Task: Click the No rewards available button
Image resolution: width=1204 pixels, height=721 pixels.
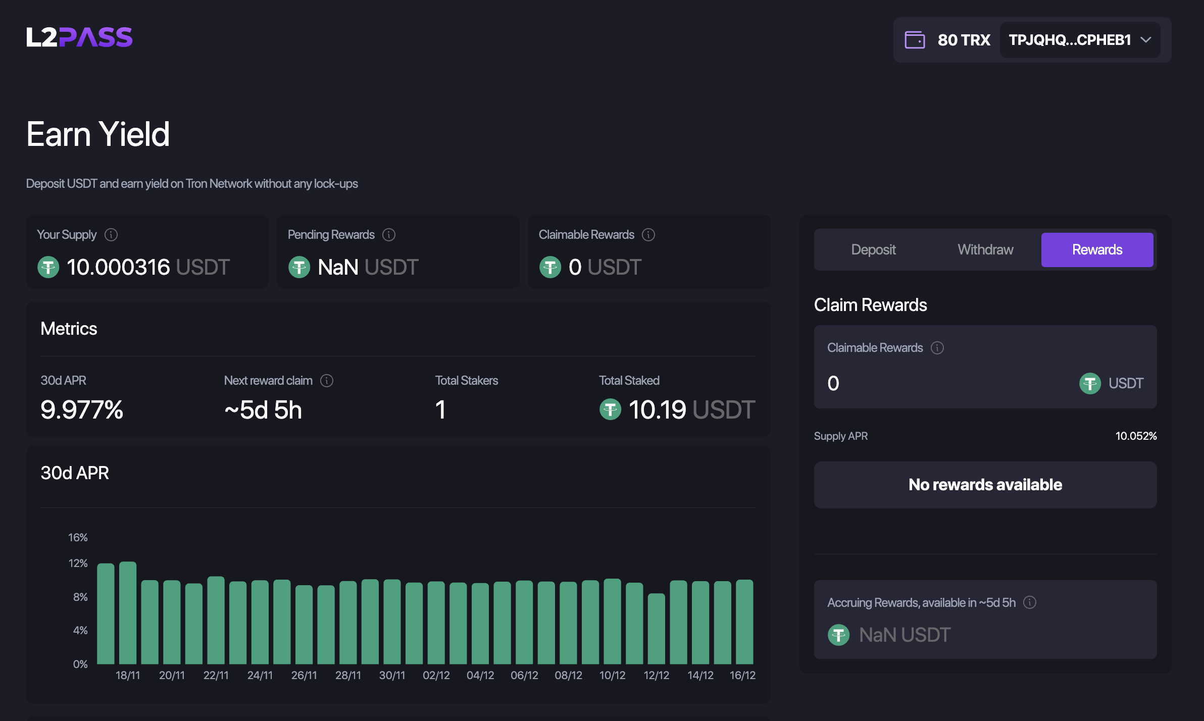Action: [x=985, y=485]
